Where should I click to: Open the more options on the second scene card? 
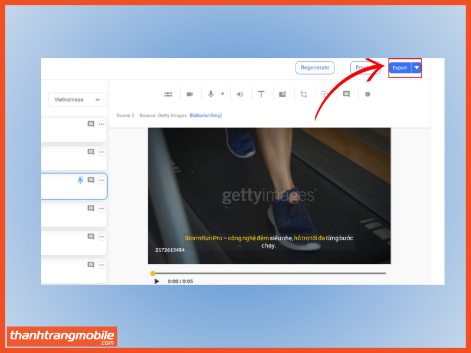pos(101,152)
